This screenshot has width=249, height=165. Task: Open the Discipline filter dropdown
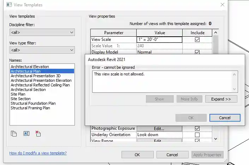click(42, 32)
